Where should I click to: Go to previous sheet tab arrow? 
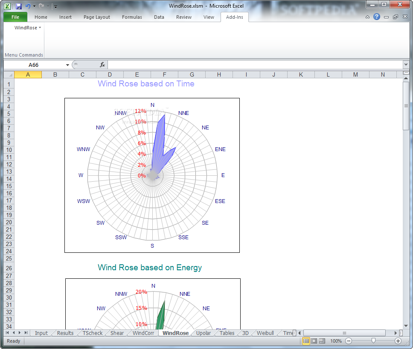(14, 333)
